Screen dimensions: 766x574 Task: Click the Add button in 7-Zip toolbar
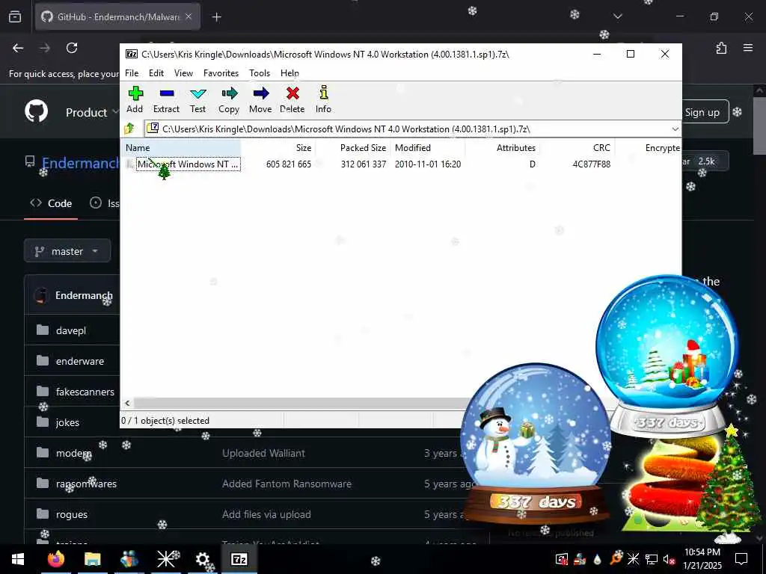[135, 99]
